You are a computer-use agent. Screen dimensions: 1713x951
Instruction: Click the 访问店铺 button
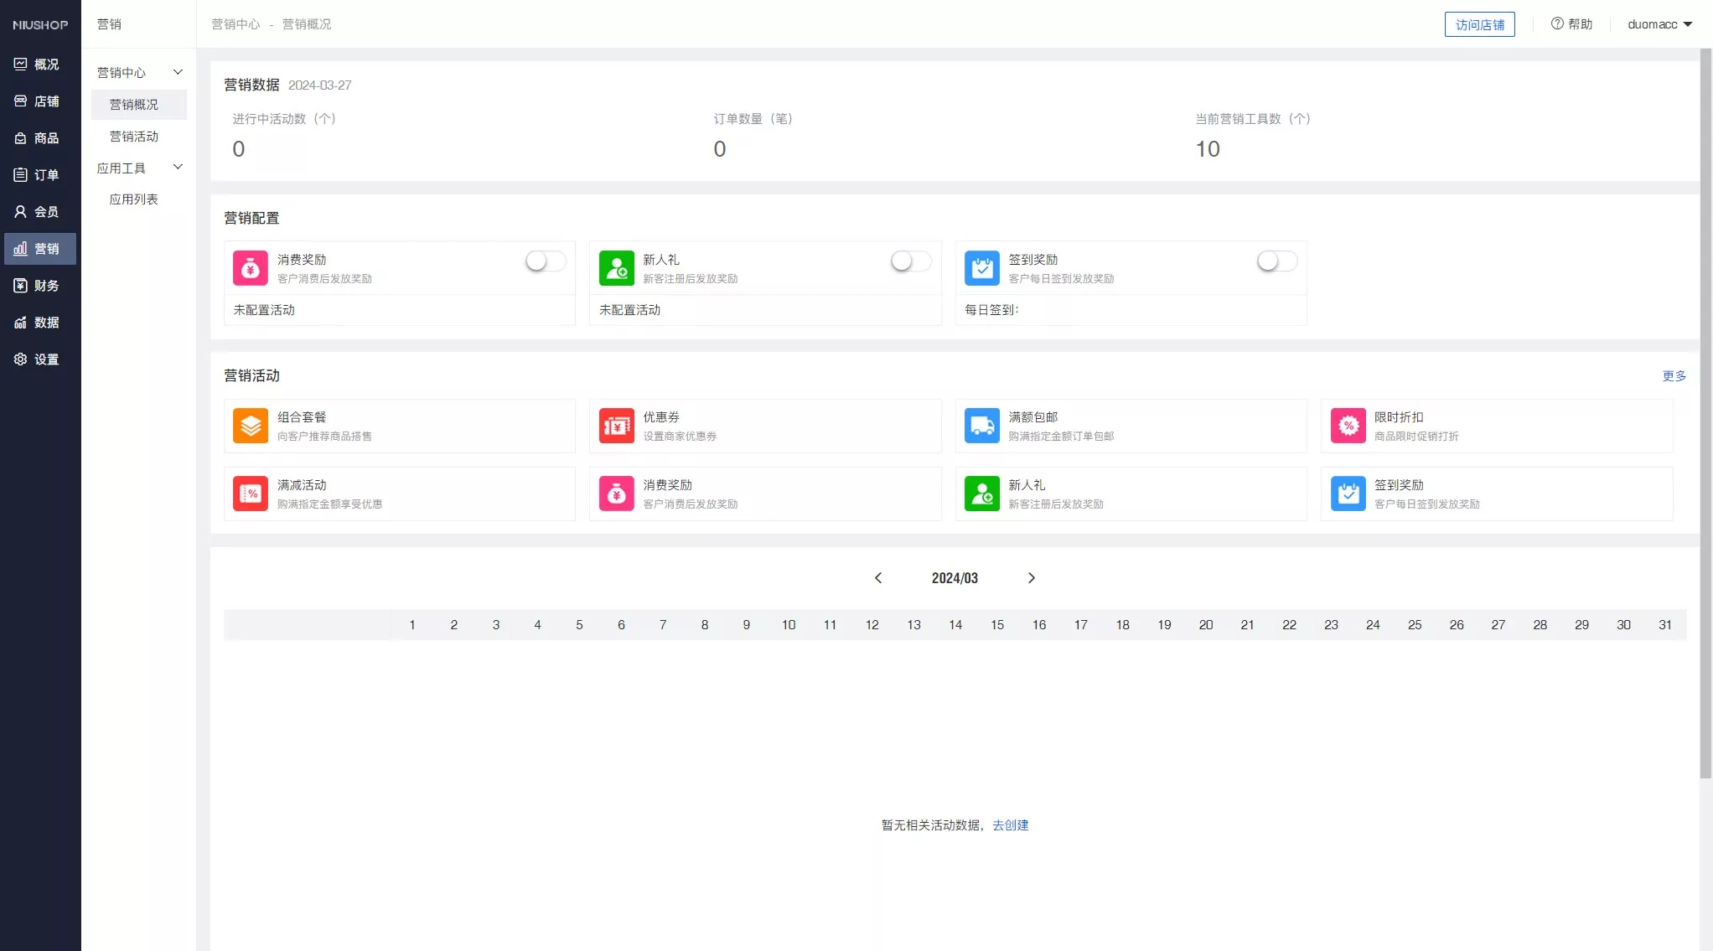[x=1479, y=24]
